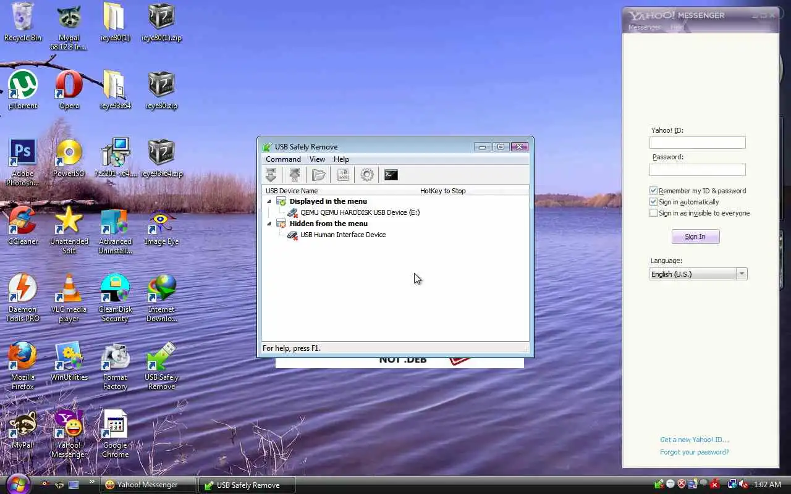Select the Mozilla Firefox desktop shortcut
The image size is (791, 494).
point(23,366)
